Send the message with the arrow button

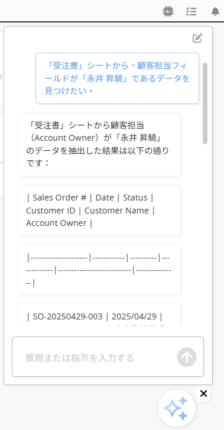point(187,357)
